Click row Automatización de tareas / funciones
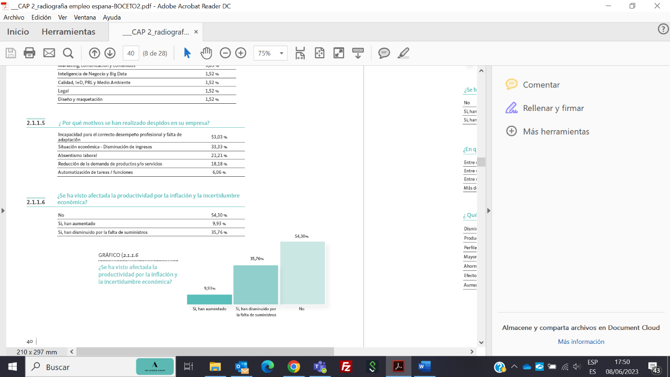The image size is (670, 377). (151, 172)
